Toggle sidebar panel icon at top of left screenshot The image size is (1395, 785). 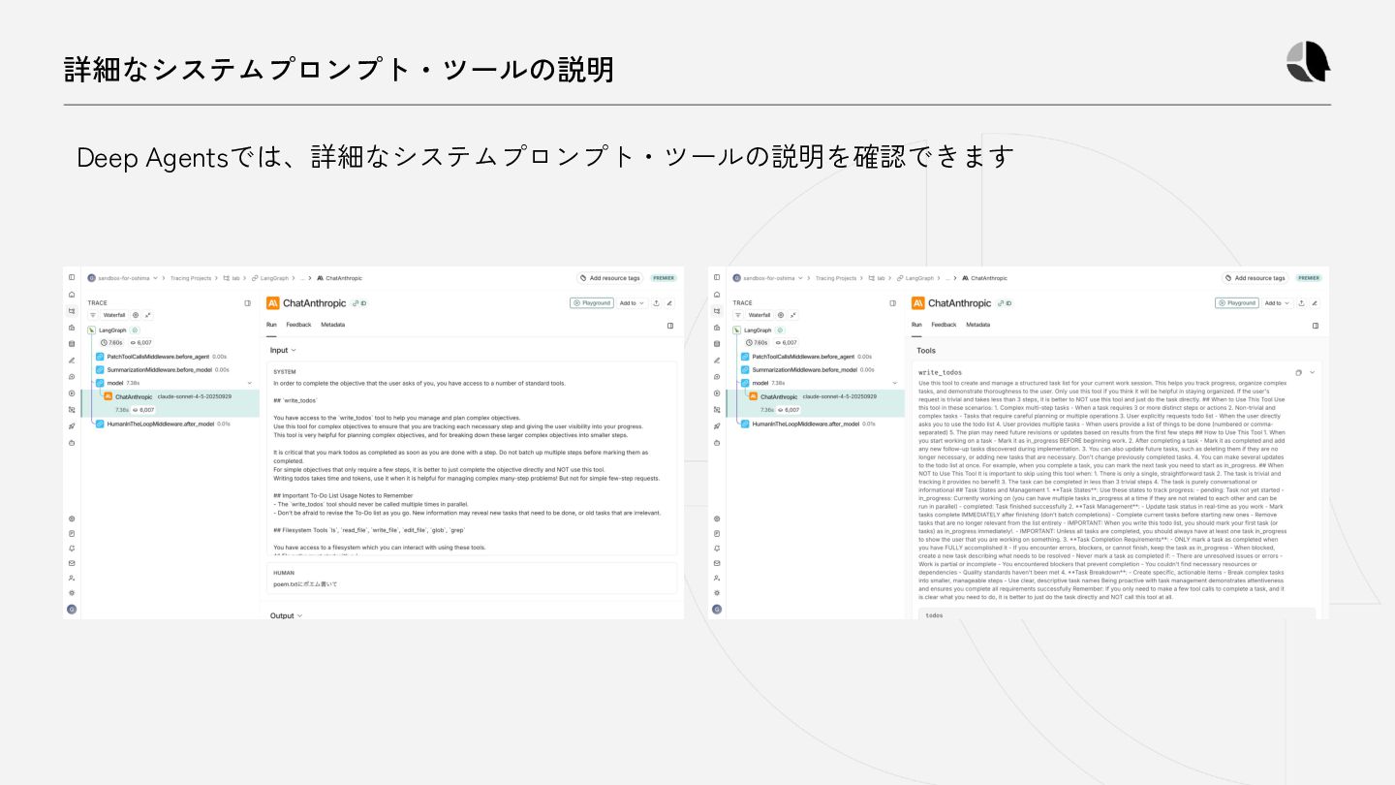pos(72,277)
